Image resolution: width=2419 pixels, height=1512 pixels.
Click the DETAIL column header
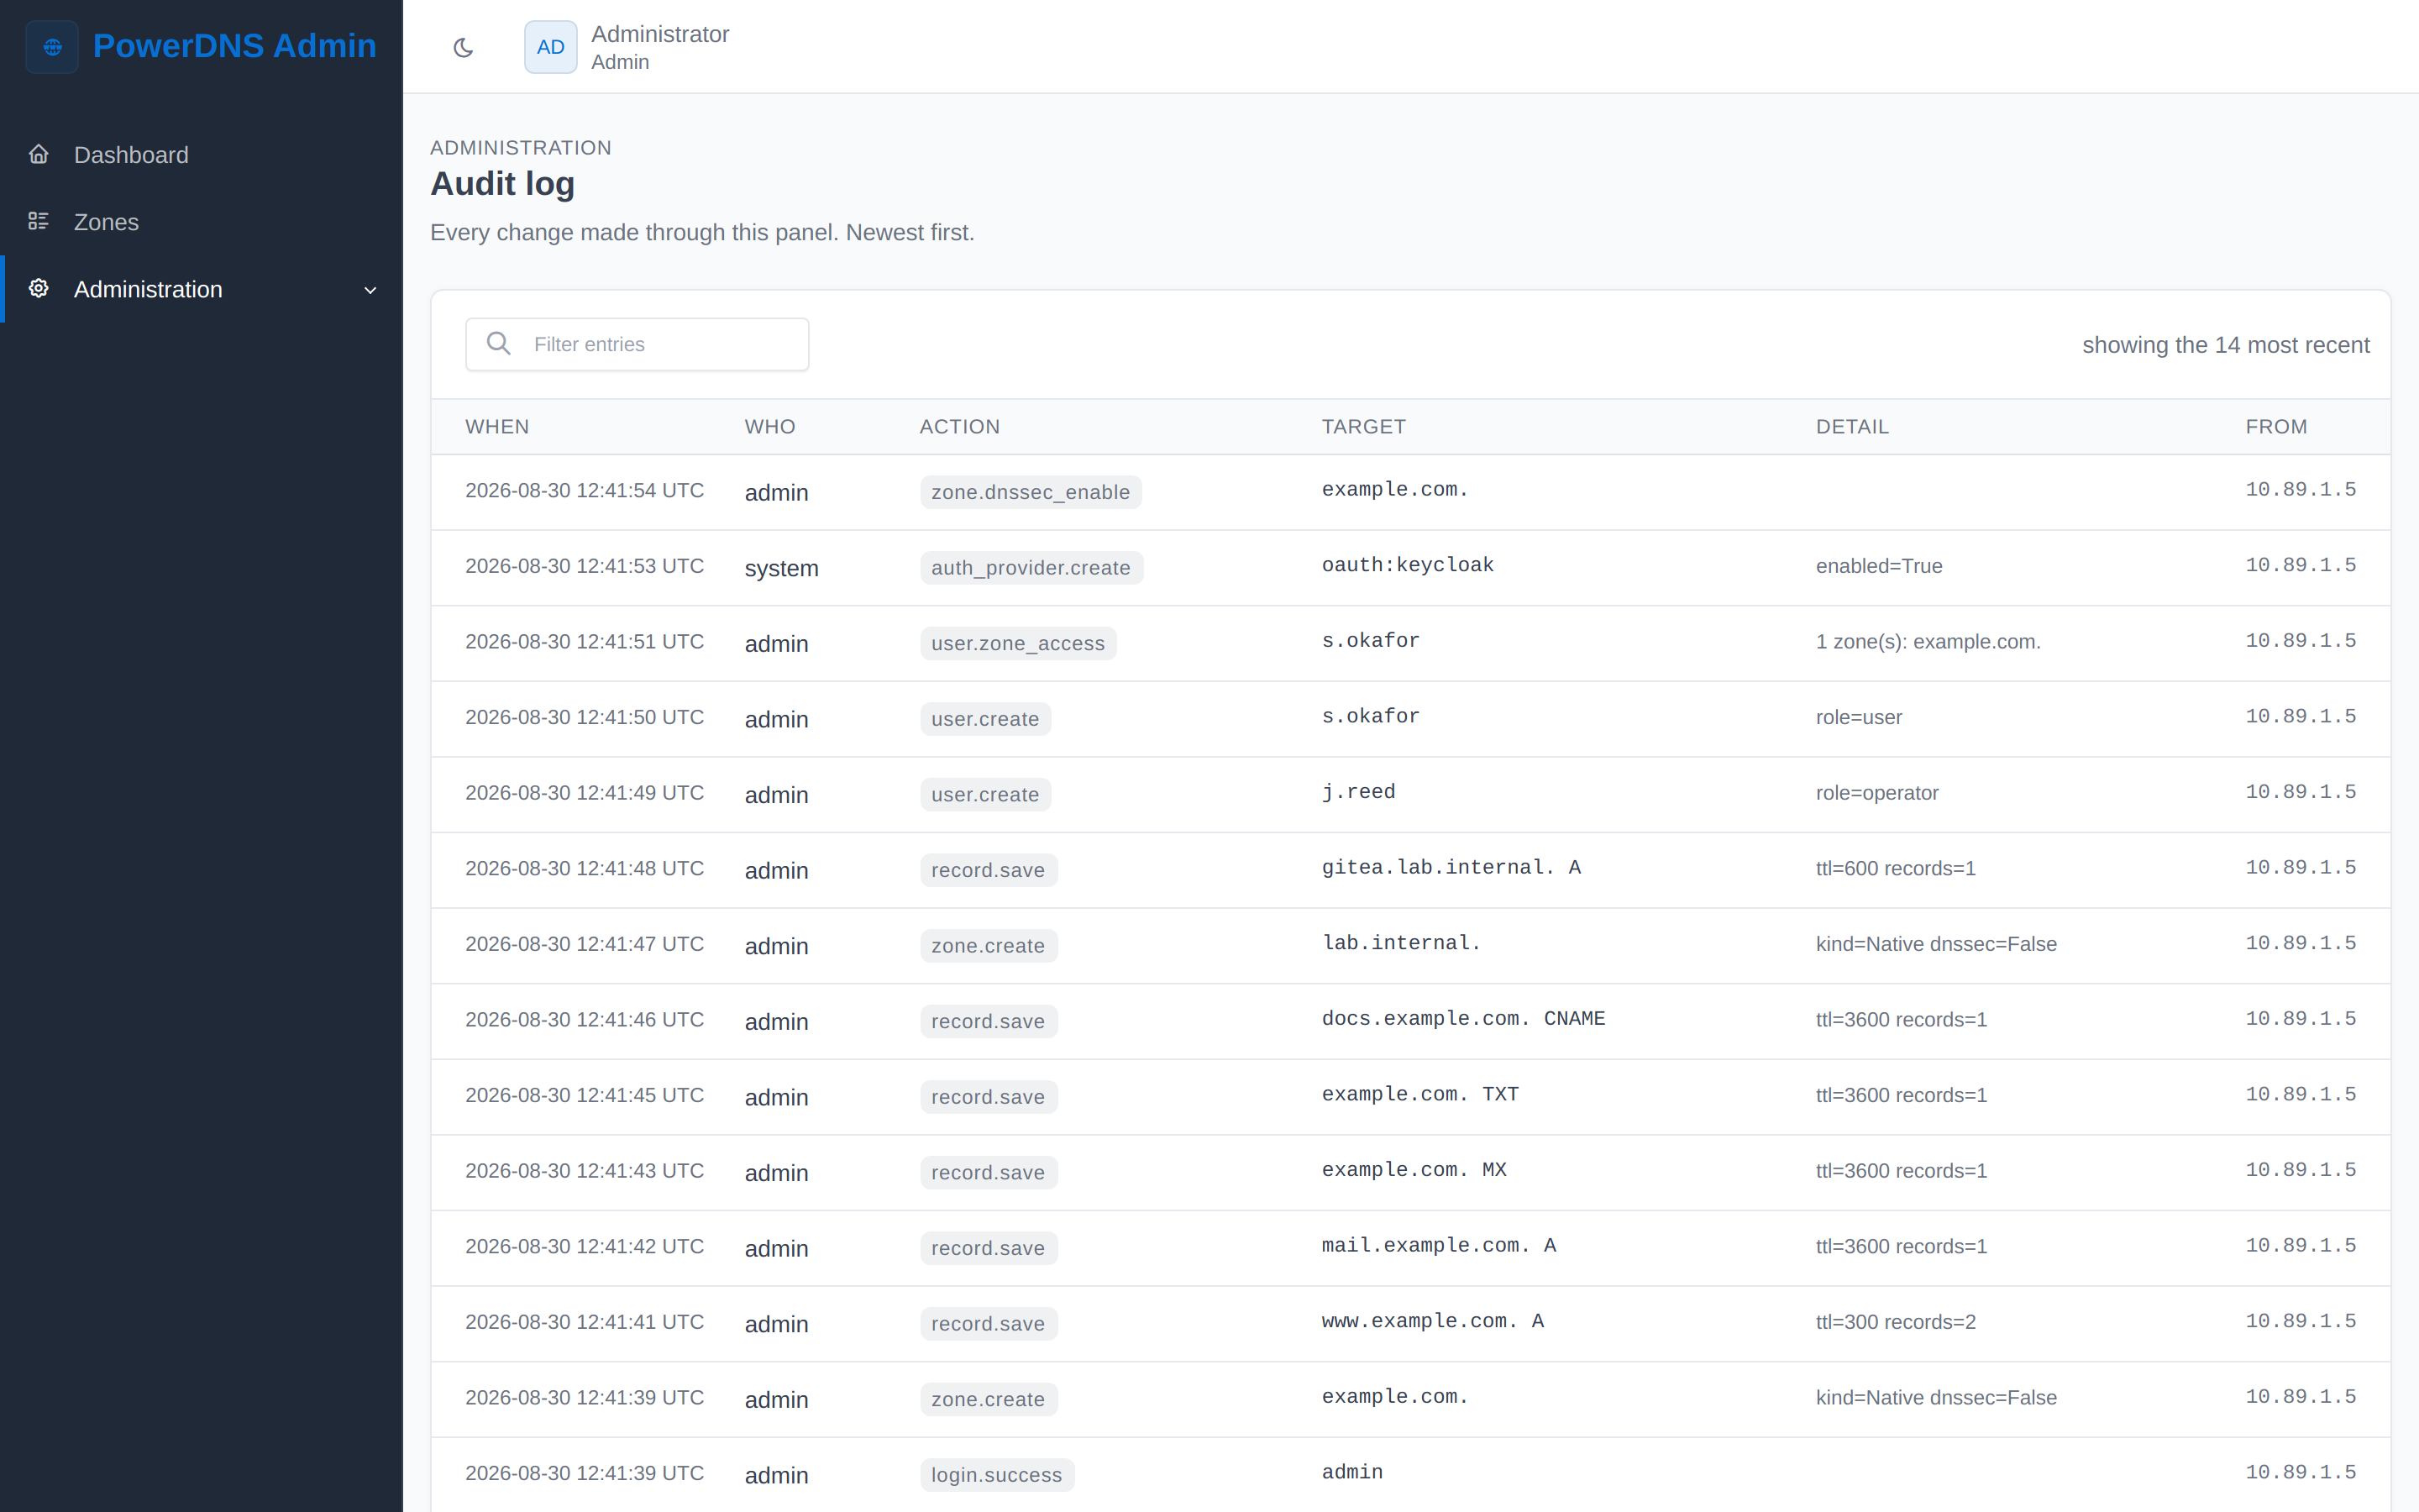coord(1852,427)
